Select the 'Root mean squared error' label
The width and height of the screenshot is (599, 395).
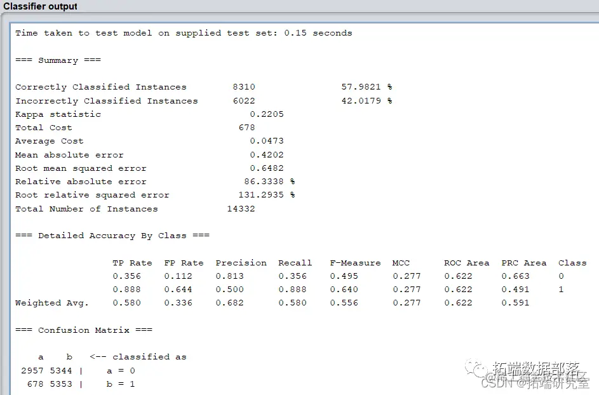click(x=81, y=168)
